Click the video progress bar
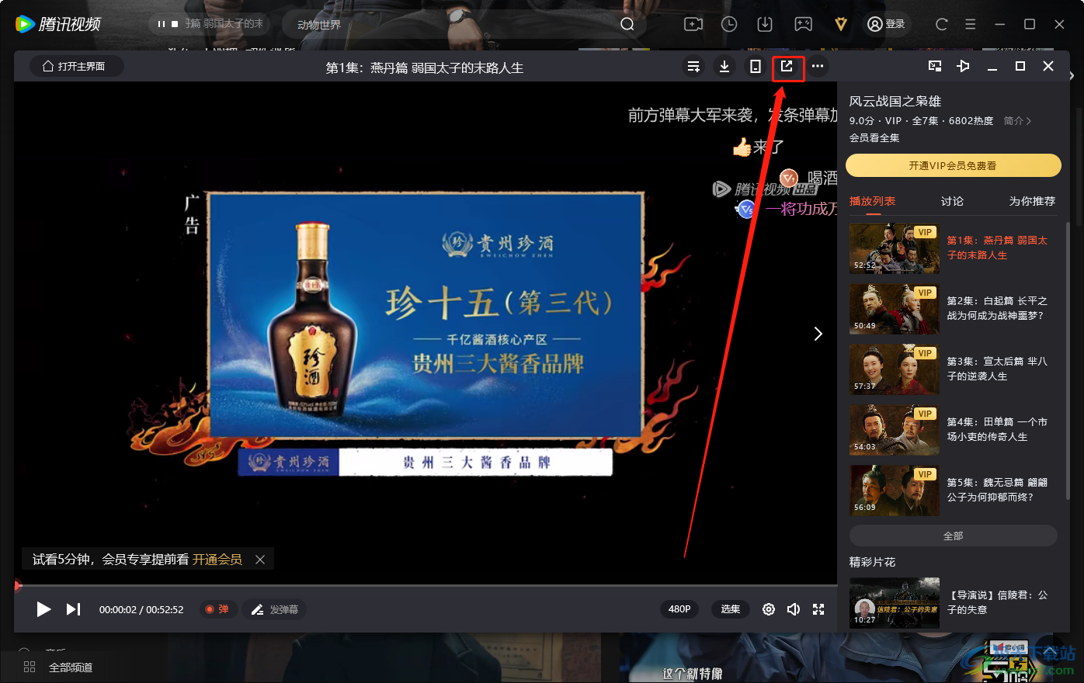 tap(426, 585)
